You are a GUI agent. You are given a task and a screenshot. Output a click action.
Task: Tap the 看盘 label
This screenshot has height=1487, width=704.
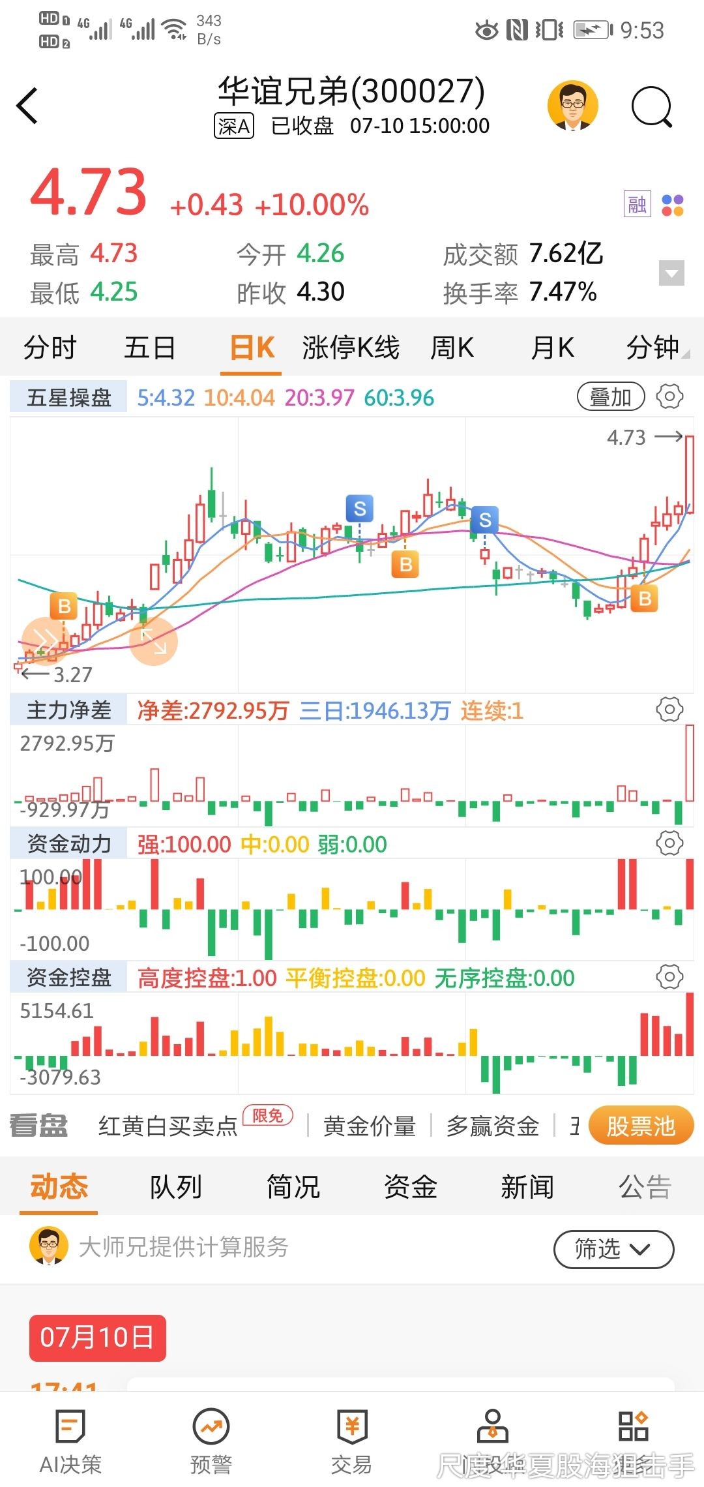click(x=39, y=1126)
